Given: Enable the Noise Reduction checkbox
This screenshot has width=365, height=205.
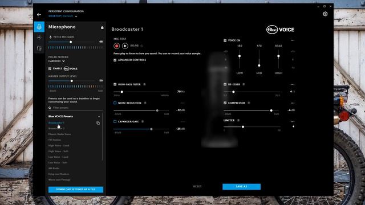Looking at the screenshot, I should click(115, 102).
